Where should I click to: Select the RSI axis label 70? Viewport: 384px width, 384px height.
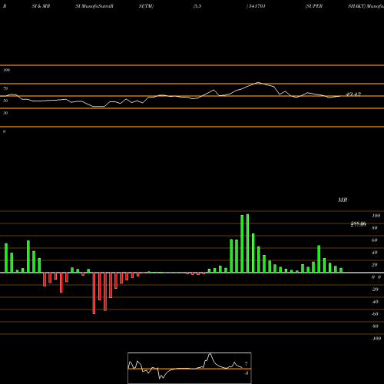pos(5,88)
